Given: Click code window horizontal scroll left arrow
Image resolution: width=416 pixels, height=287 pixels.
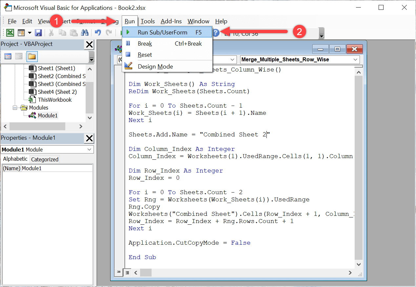Looking at the screenshot, I should pyautogui.click(x=135, y=272).
